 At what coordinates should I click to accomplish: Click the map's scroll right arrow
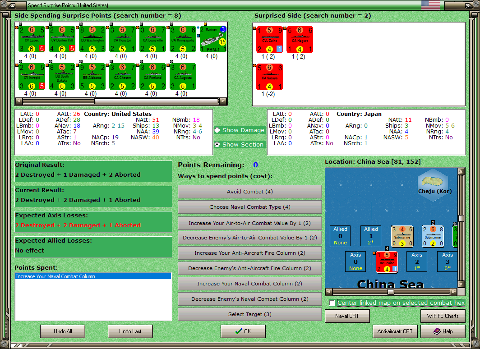(454, 291)
